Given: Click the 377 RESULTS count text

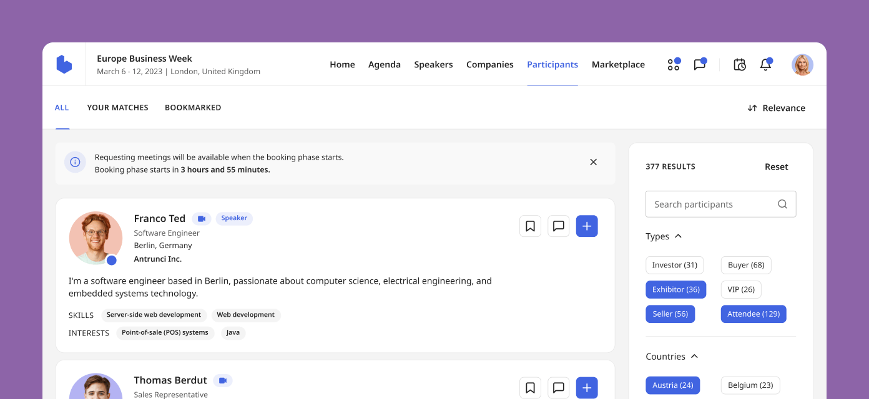Looking at the screenshot, I should point(670,166).
